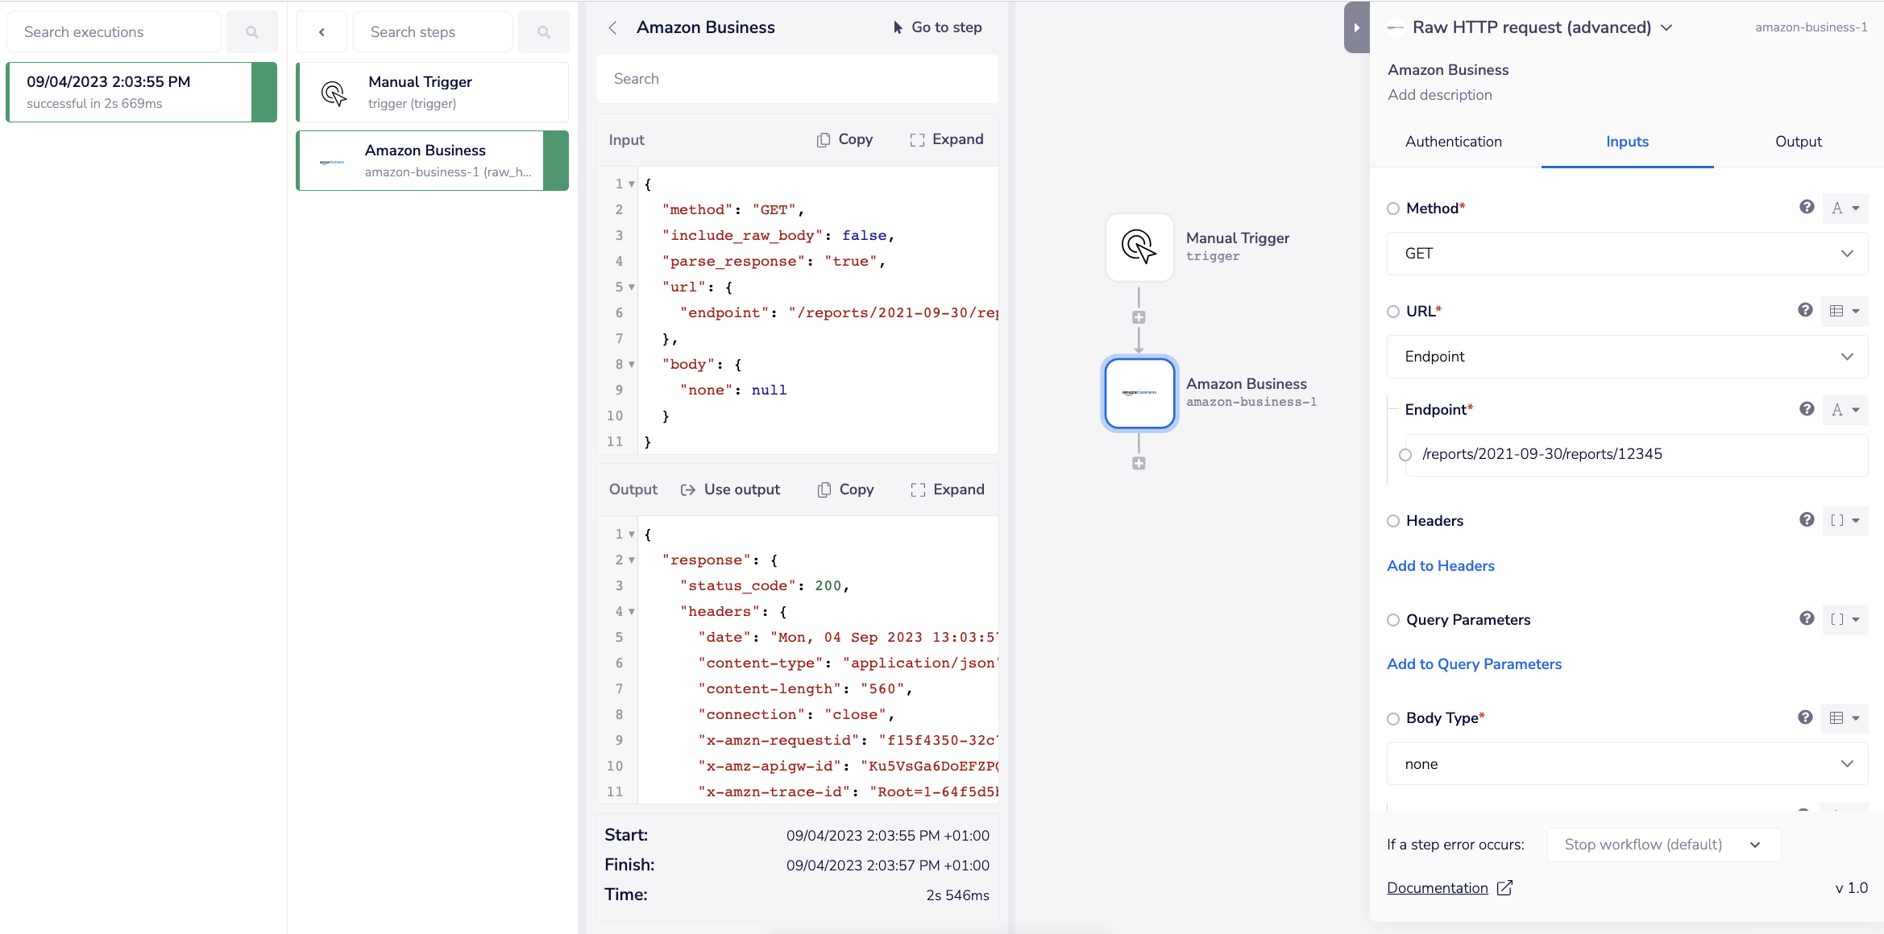Open the step error Stop workflow dropdown
The image size is (1884, 934).
(x=1663, y=845)
